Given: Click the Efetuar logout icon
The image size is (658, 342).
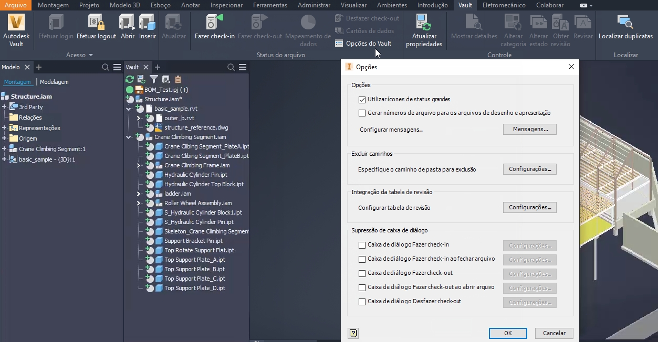Looking at the screenshot, I should 96,23.
